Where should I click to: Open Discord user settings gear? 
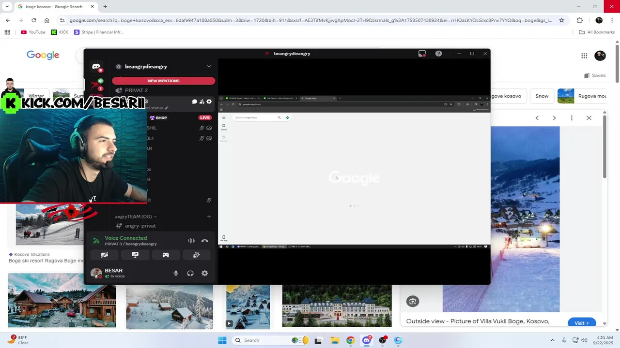click(x=205, y=273)
